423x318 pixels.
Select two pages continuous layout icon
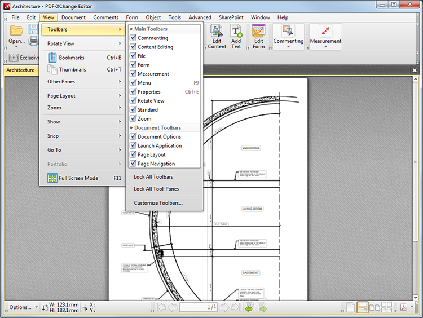pyautogui.click(x=386, y=307)
